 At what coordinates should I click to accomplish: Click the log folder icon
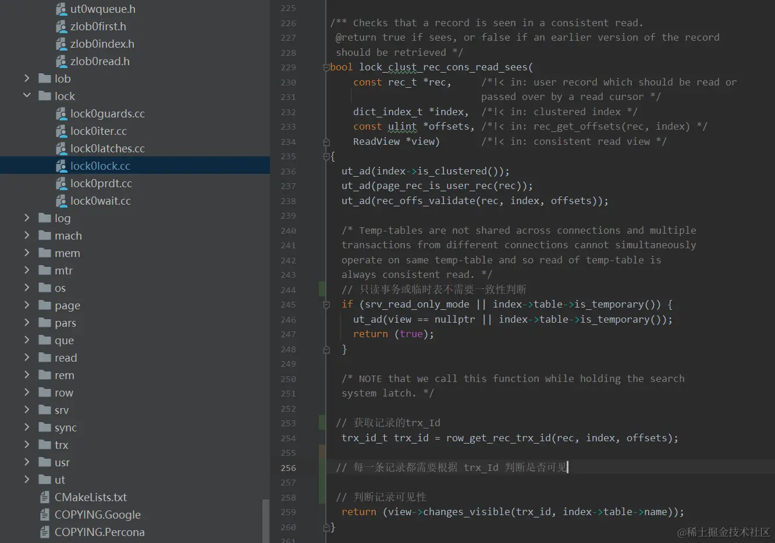[x=45, y=218]
